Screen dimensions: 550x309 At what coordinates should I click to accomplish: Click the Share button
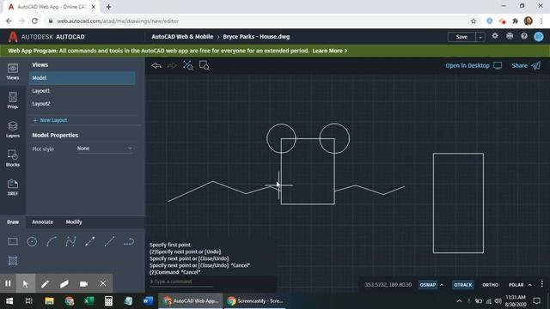pos(526,65)
